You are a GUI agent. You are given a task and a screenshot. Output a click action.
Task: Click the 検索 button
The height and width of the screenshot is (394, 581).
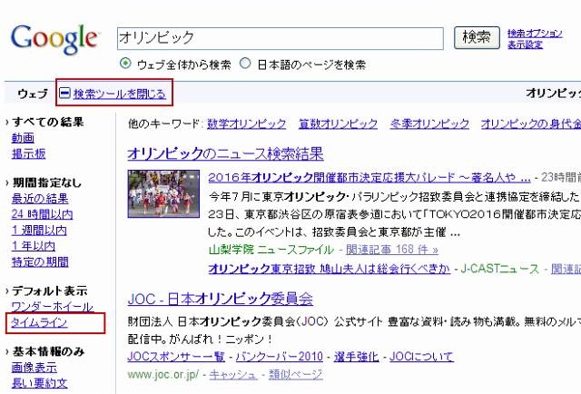[x=477, y=37]
